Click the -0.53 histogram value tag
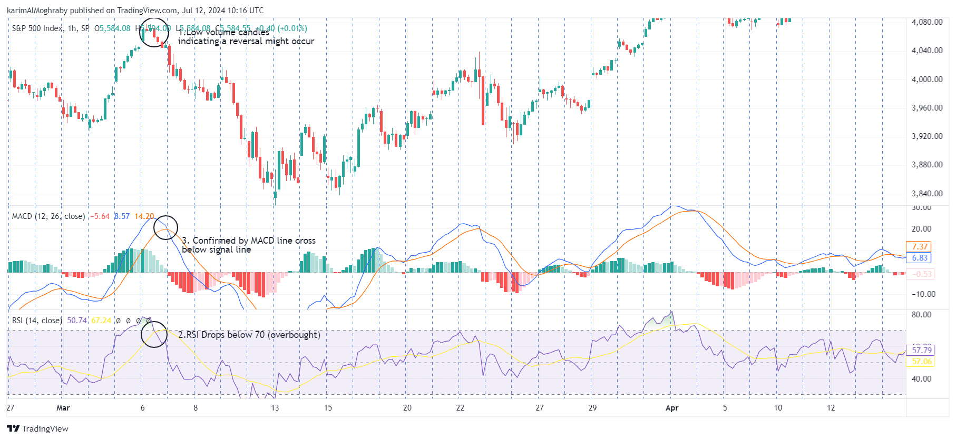Image resolution: width=956 pixels, height=440 pixels. click(920, 274)
